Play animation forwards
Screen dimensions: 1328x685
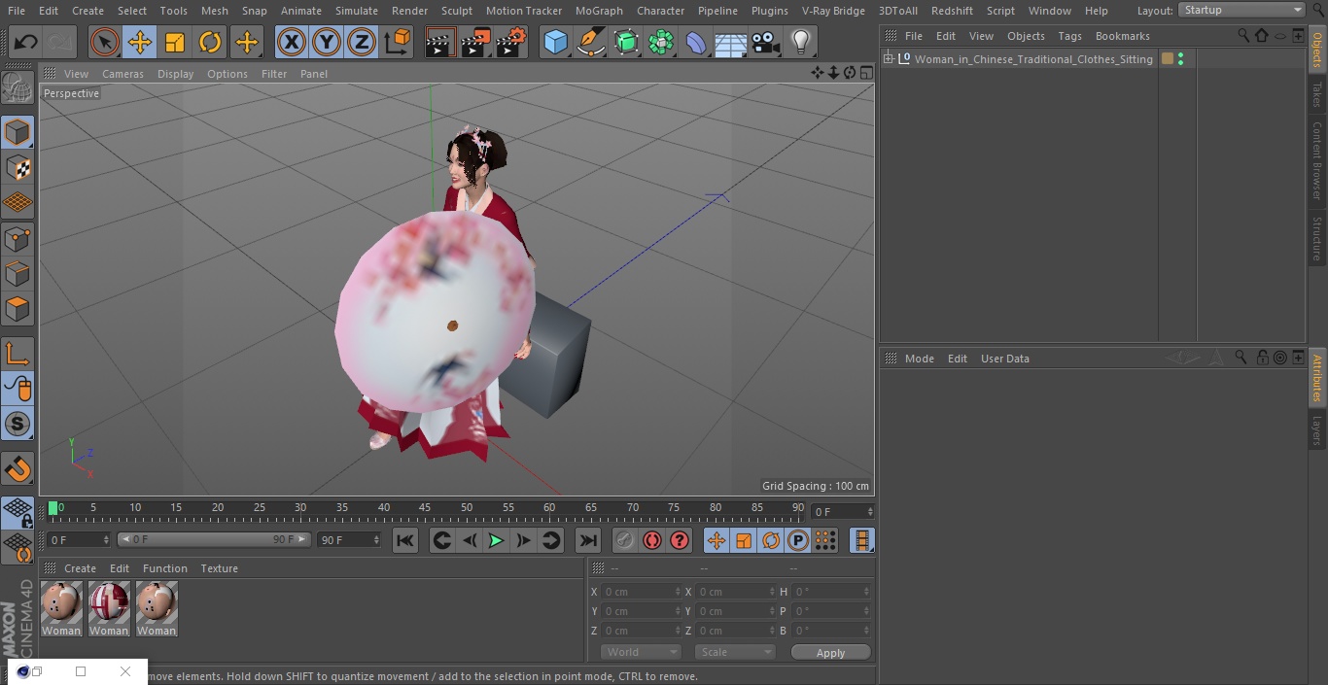point(496,540)
